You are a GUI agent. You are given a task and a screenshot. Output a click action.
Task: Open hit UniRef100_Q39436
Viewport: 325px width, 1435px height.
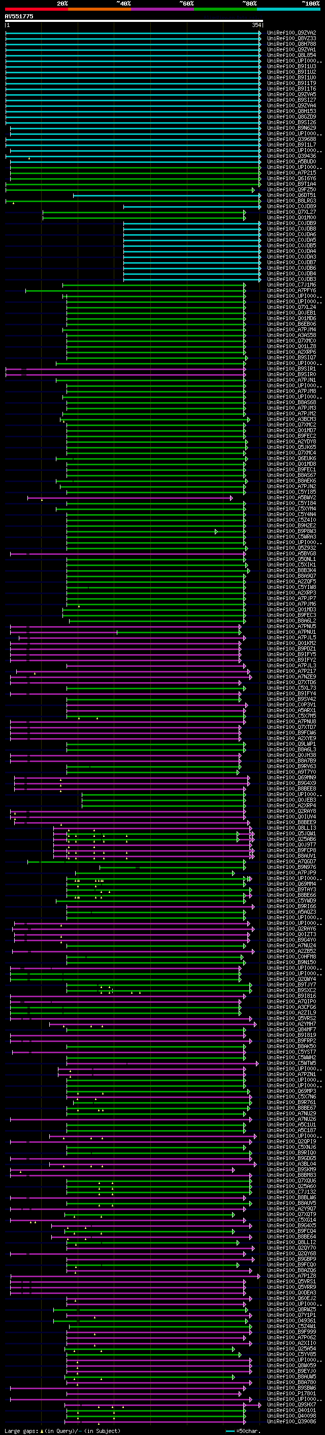click(291, 156)
